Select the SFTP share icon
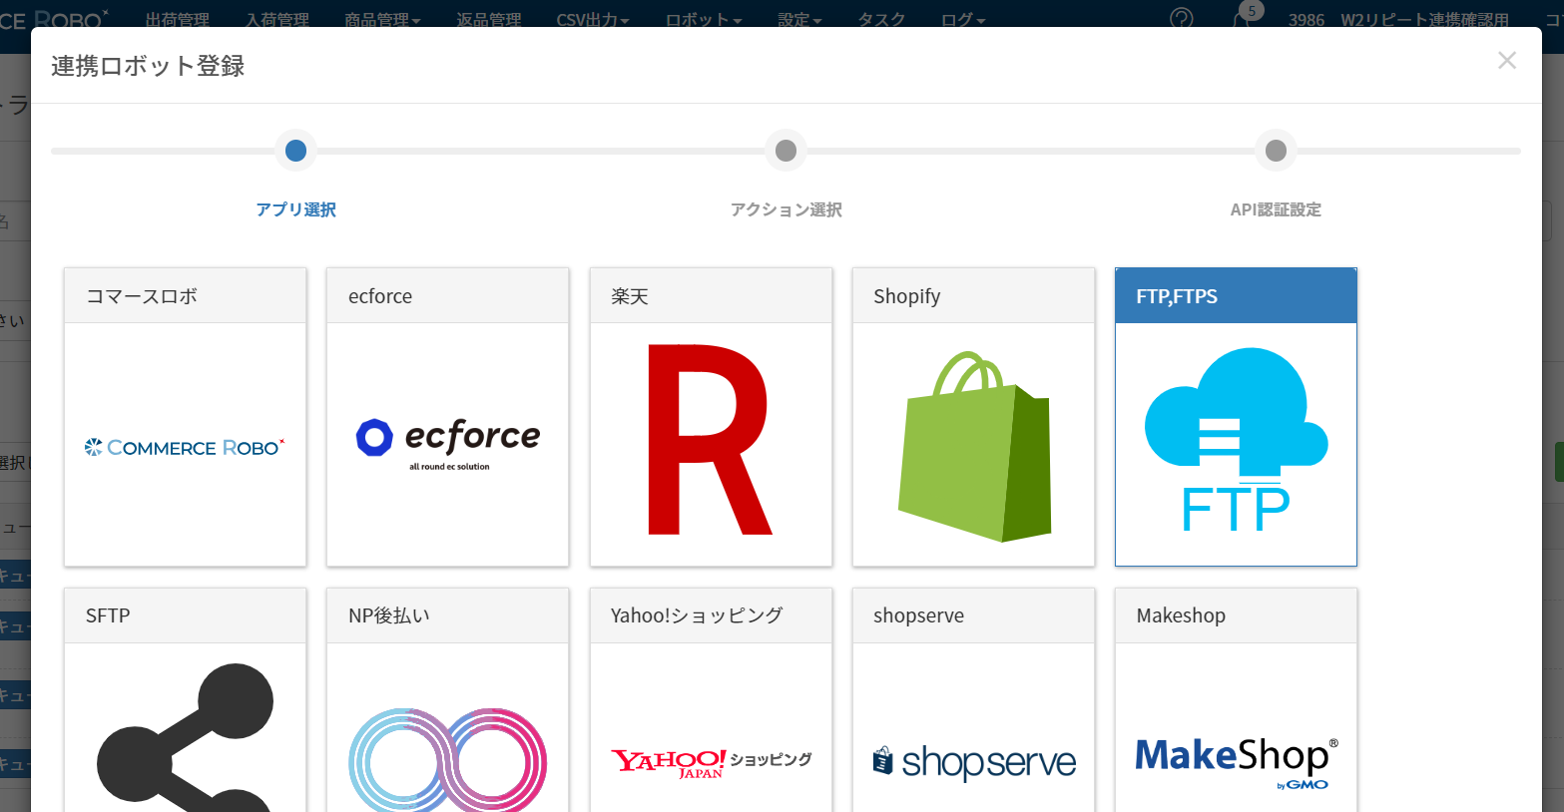 [x=185, y=737]
